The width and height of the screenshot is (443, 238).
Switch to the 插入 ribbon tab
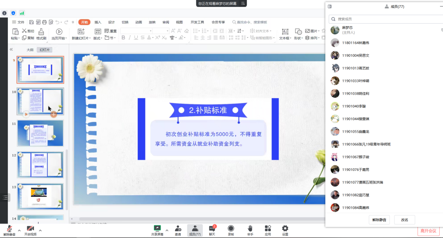[98, 22]
